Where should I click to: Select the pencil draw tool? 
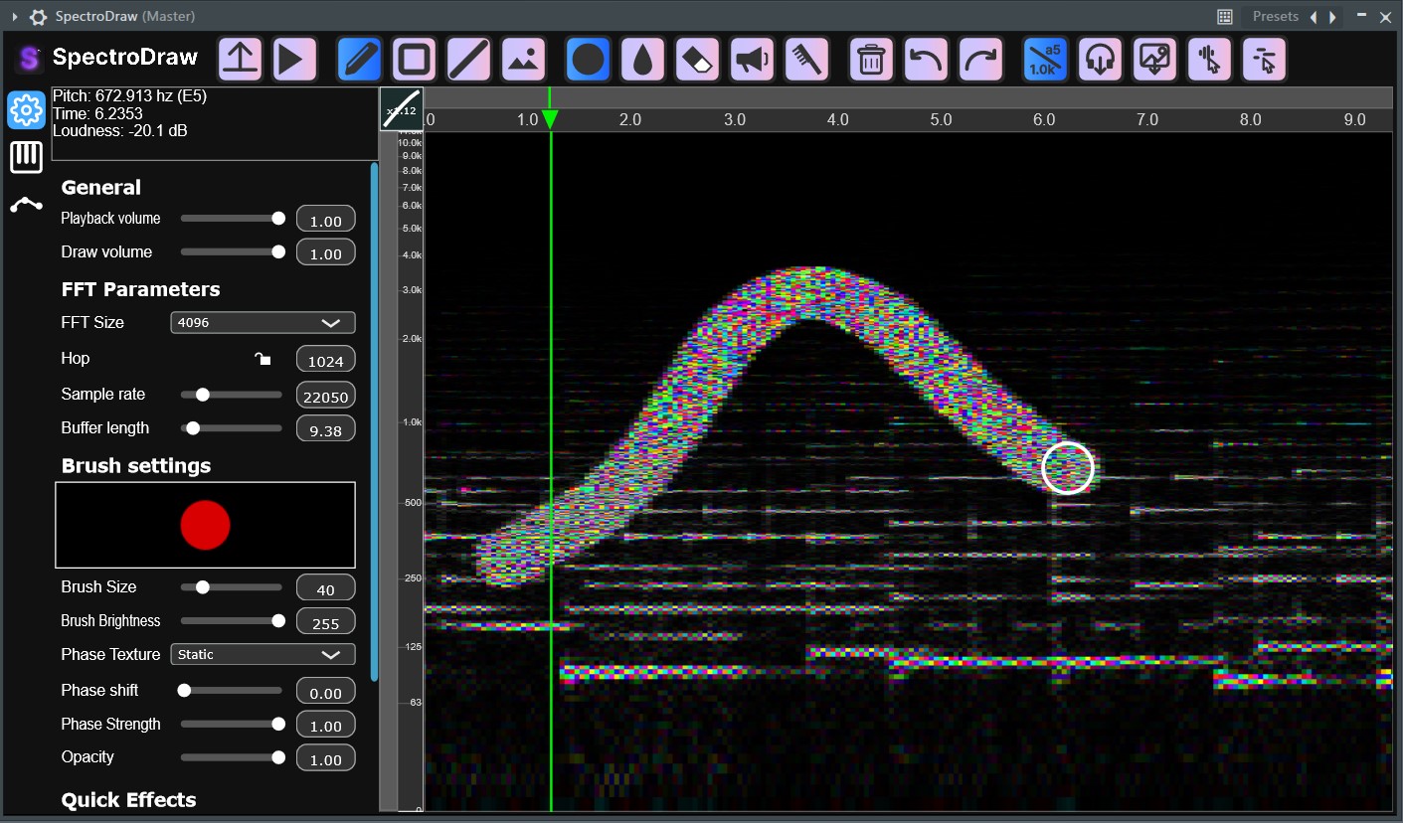coord(359,60)
